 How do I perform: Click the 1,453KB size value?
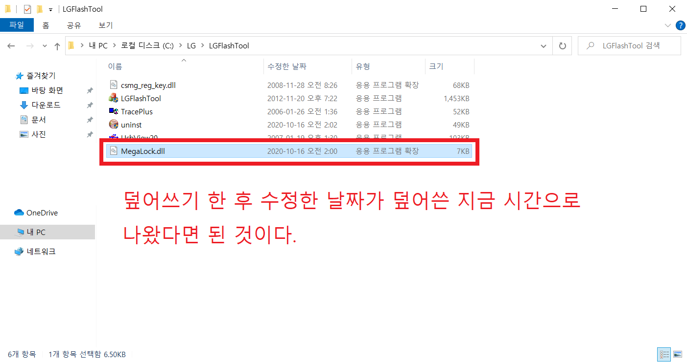[x=456, y=98]
